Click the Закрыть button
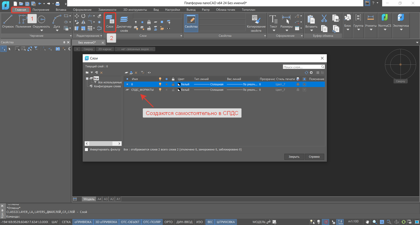Screen dimensions: 420x225 [294, 157]
